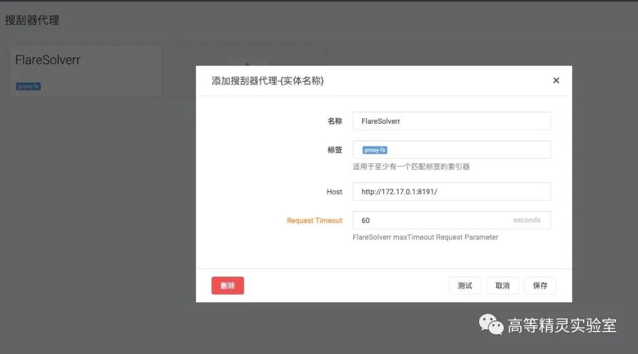Click the Host label
The height and width of the screenshot is (354, 638).
(x=334, y=191)
